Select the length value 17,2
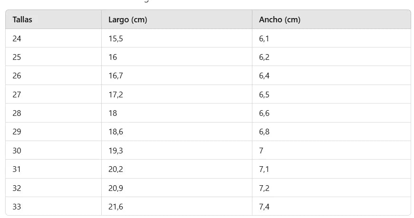 click(x=116, y=95)
